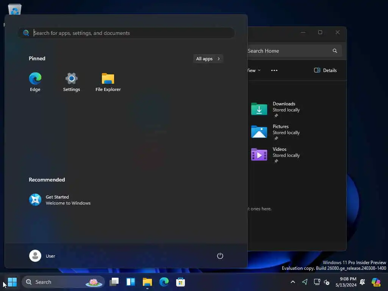Minimize the File Explorer window
This screenshot has height=291, width=388.
coord(303,32)
